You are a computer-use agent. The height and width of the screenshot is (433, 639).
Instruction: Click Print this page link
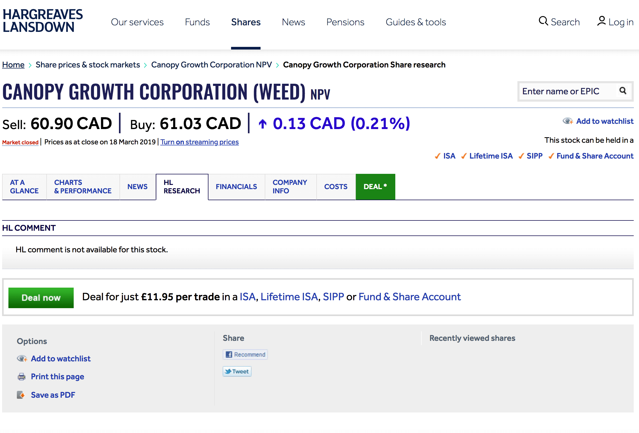[x=57, y=377]
